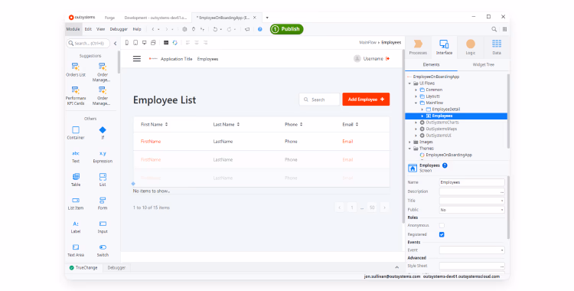574x291 pixels.
Task: Switch preview to desktop device
Action: click(x=144, y=43)
